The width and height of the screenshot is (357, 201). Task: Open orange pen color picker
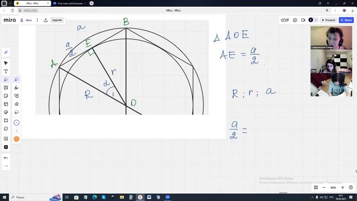(16, 139)
